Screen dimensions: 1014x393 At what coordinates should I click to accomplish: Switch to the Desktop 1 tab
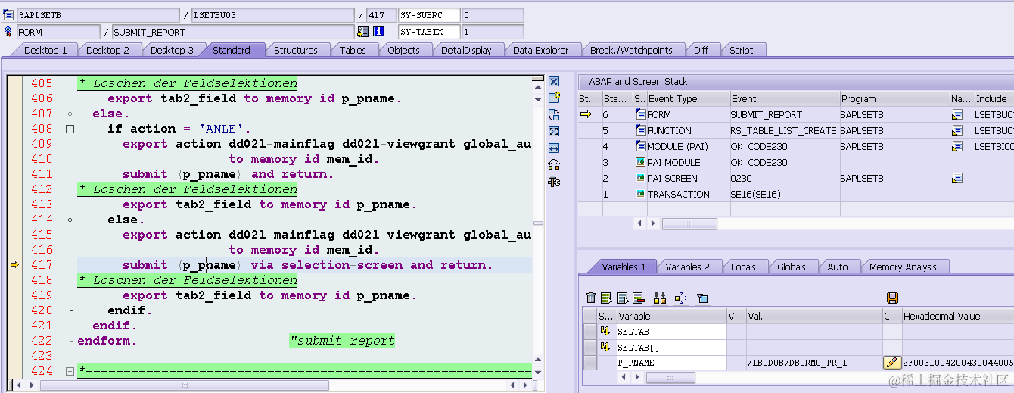[x=45, y=50]
